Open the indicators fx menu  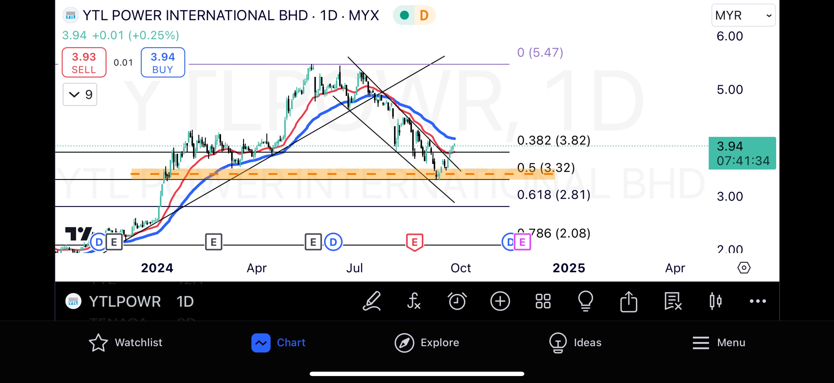pyautogui.click(x=414, y=301)
